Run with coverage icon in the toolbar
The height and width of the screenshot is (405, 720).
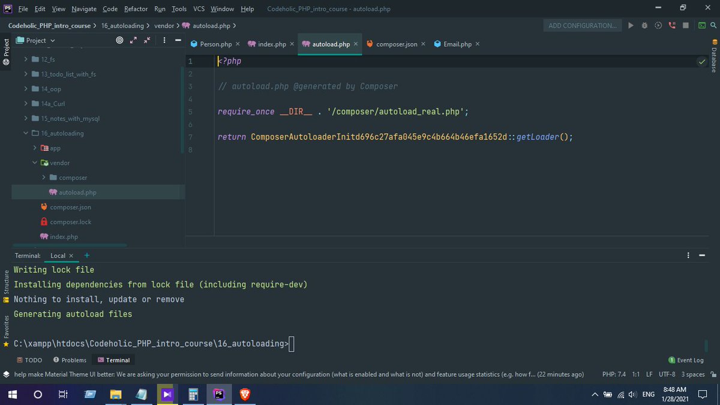tap(658, 25)
